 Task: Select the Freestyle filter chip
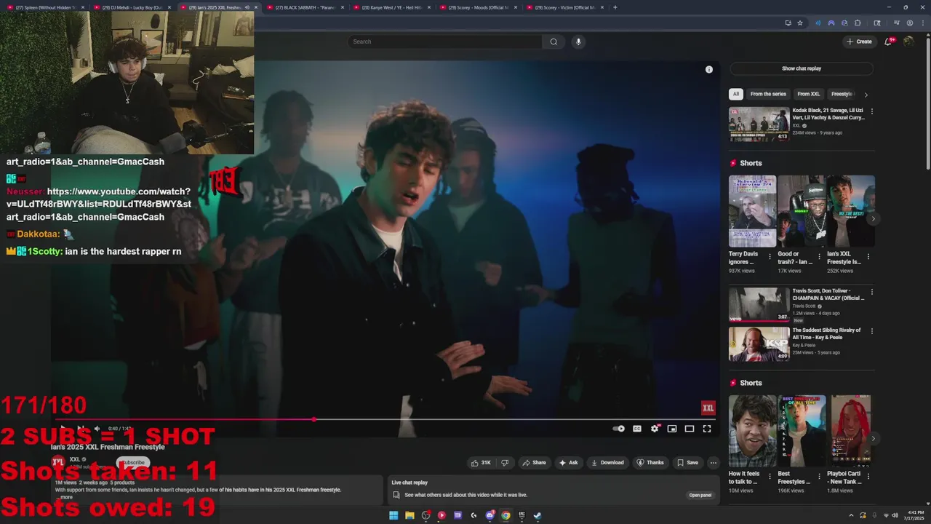tap(842, 94)
